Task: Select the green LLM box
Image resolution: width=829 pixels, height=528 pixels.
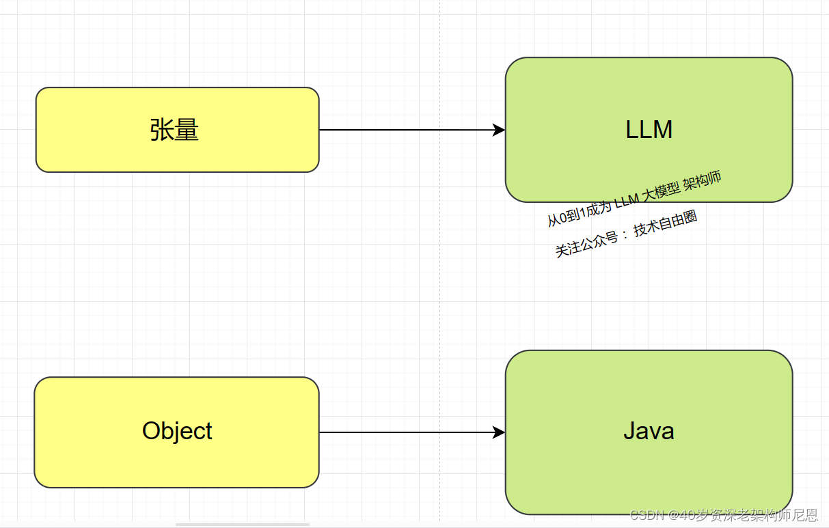Action: point(649,130)
